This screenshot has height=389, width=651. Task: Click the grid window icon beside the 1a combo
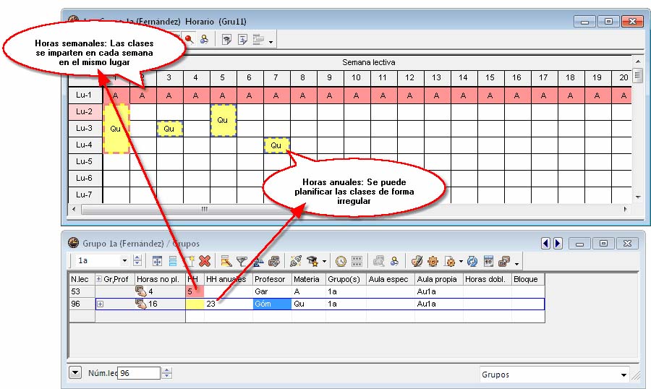coord(157,261)
